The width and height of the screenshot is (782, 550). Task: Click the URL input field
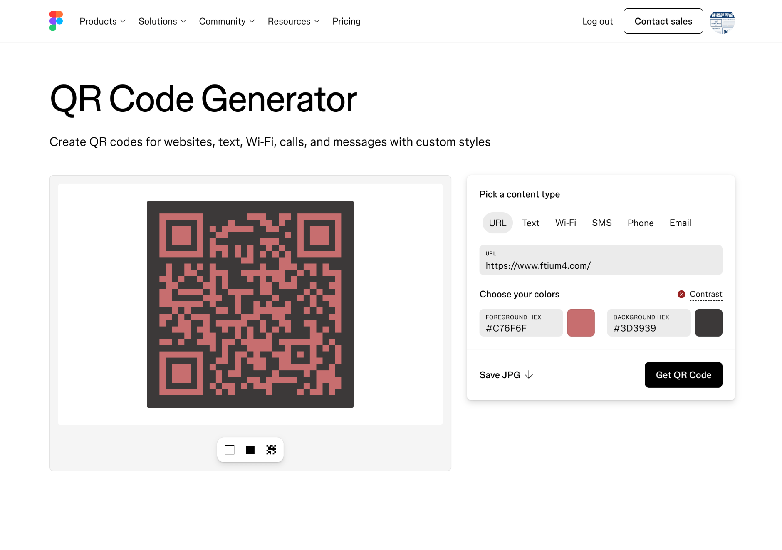point(601,260)
